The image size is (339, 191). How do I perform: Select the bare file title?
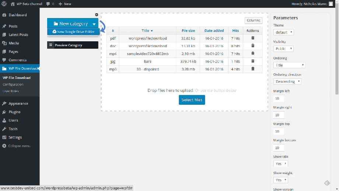coord(148,62)
